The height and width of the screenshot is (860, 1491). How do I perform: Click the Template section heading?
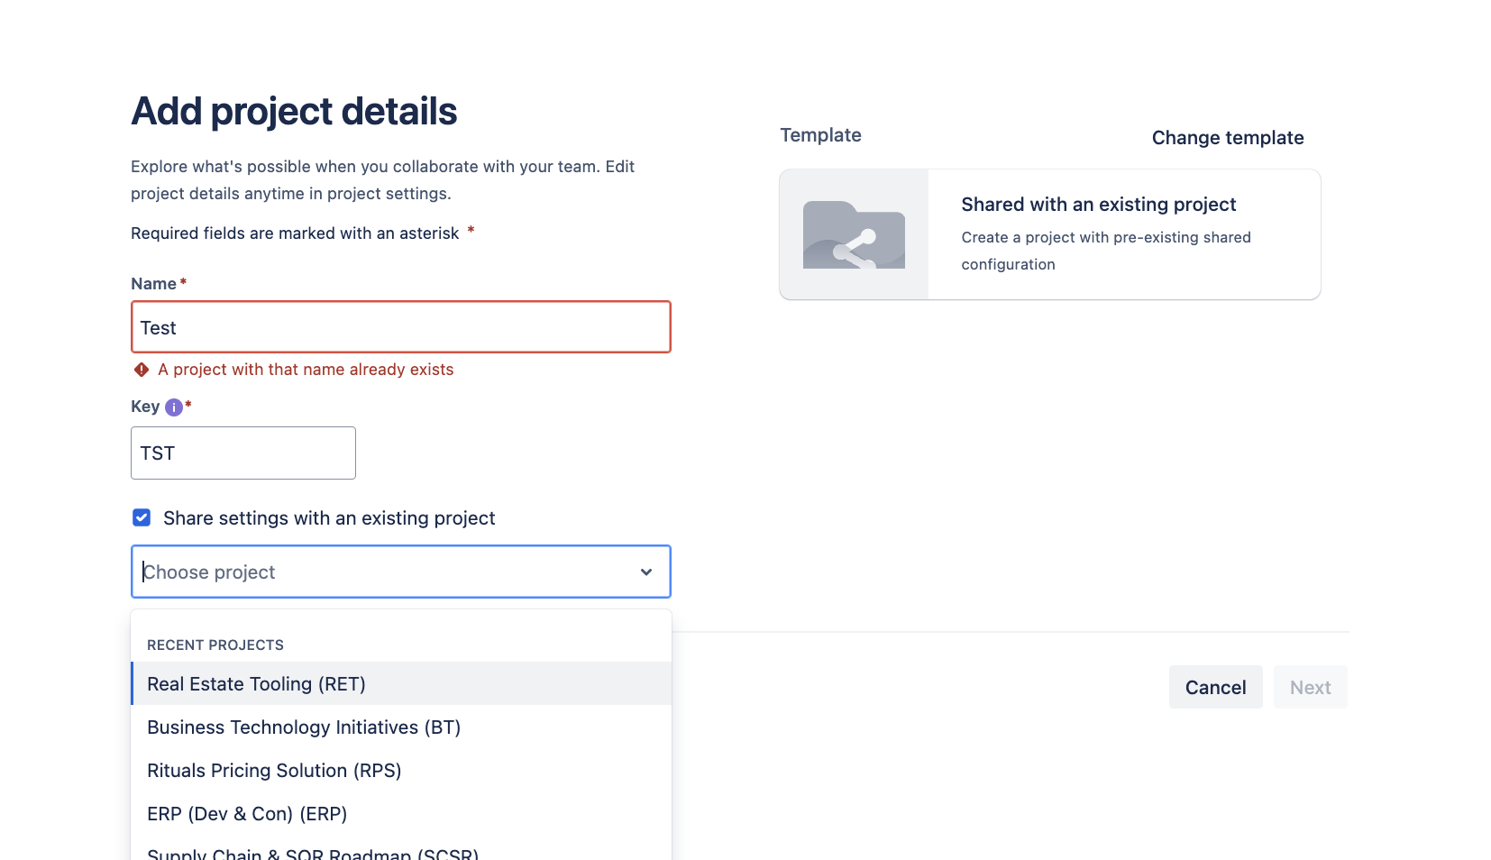click(x=819, y=134)
